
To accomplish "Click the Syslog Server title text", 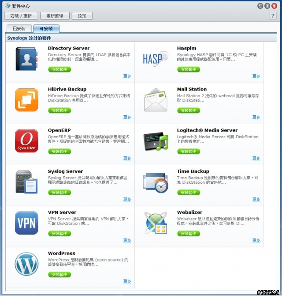I will [x=65, y=171].
